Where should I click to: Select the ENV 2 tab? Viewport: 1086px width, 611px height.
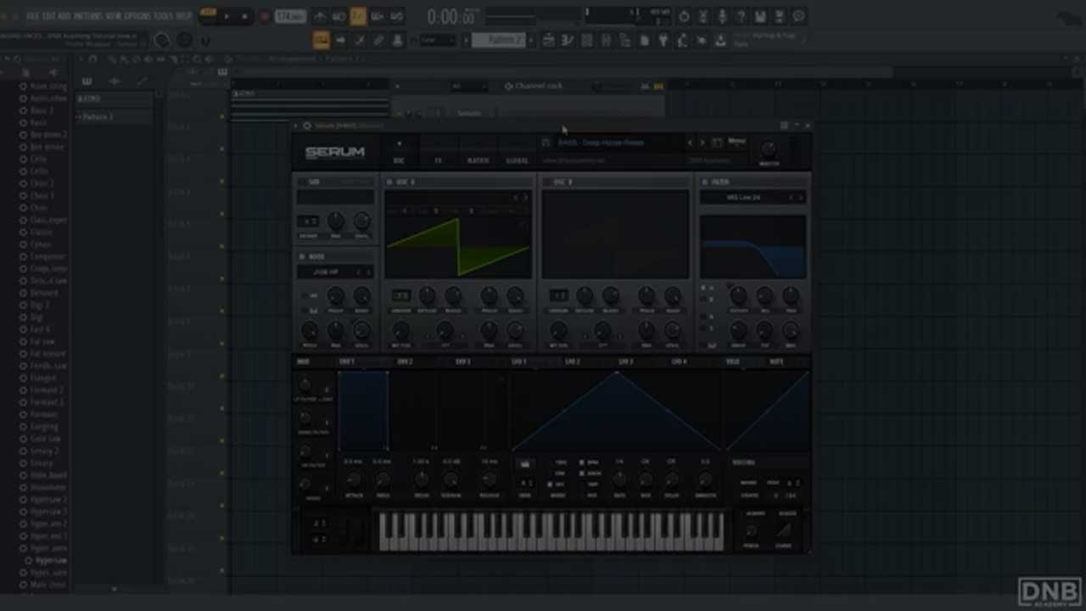(405, 362)
